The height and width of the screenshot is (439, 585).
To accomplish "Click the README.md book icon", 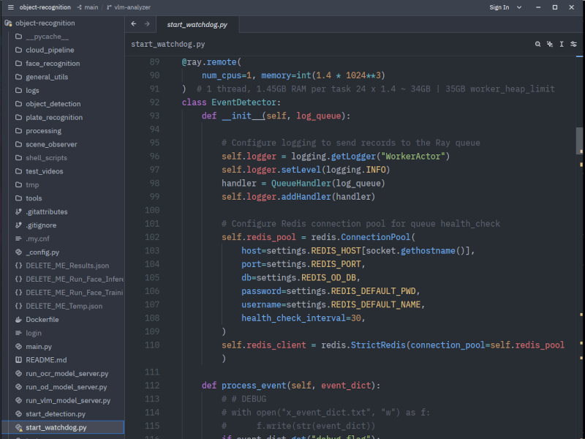I will (x=18, y=360).
